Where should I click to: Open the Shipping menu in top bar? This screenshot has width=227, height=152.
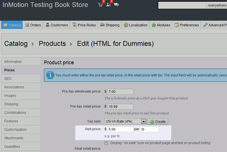[x=110, y=25]
